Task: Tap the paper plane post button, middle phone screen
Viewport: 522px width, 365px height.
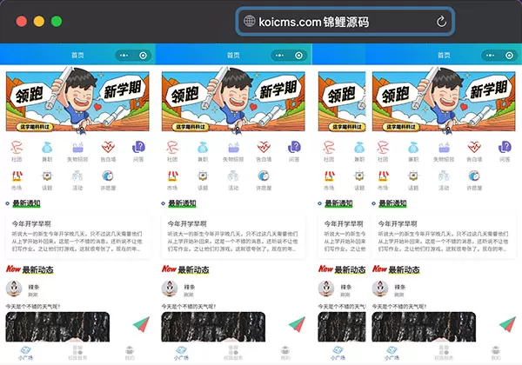Action: click(297, 324)
